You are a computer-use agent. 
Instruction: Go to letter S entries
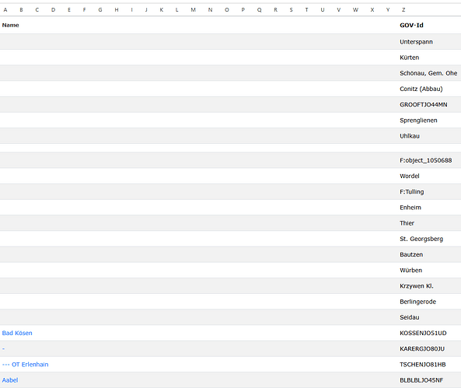(x=291, y=9)
